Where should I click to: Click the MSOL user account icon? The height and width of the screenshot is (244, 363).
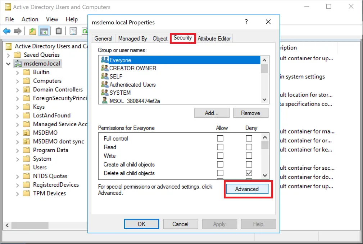(105, 100)
